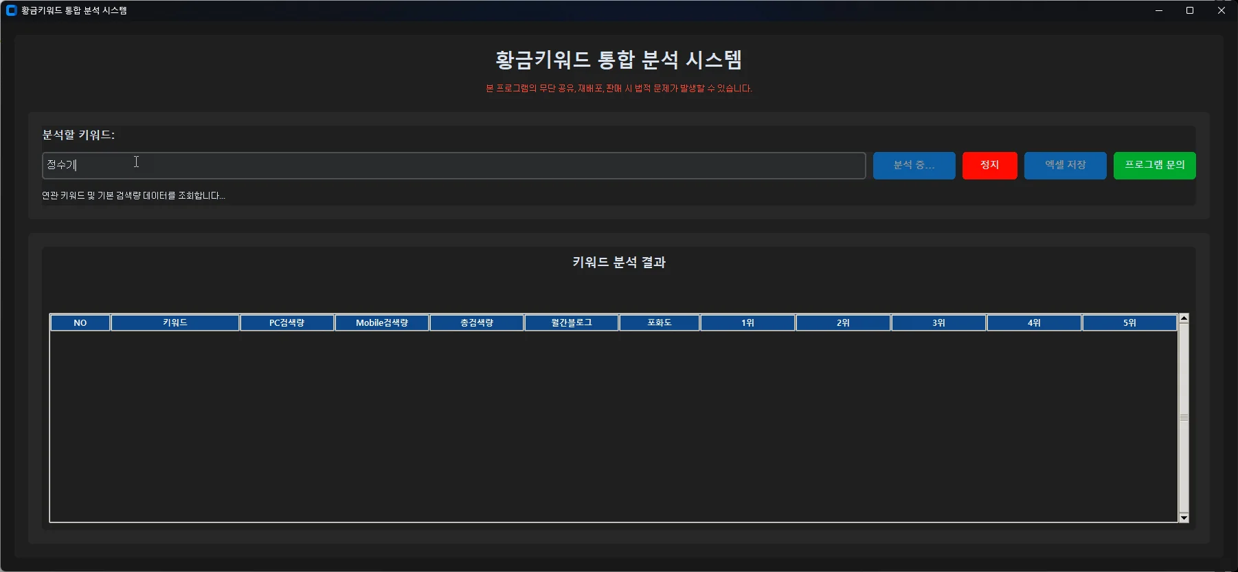Open 프로그램 문의 green button

pyautogui.click(x=1154, y=166)
